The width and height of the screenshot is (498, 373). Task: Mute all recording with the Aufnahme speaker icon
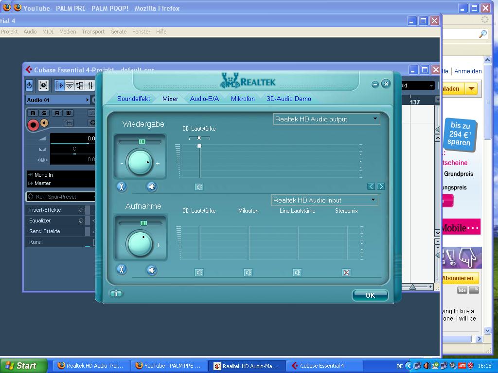tap(152, 270)
